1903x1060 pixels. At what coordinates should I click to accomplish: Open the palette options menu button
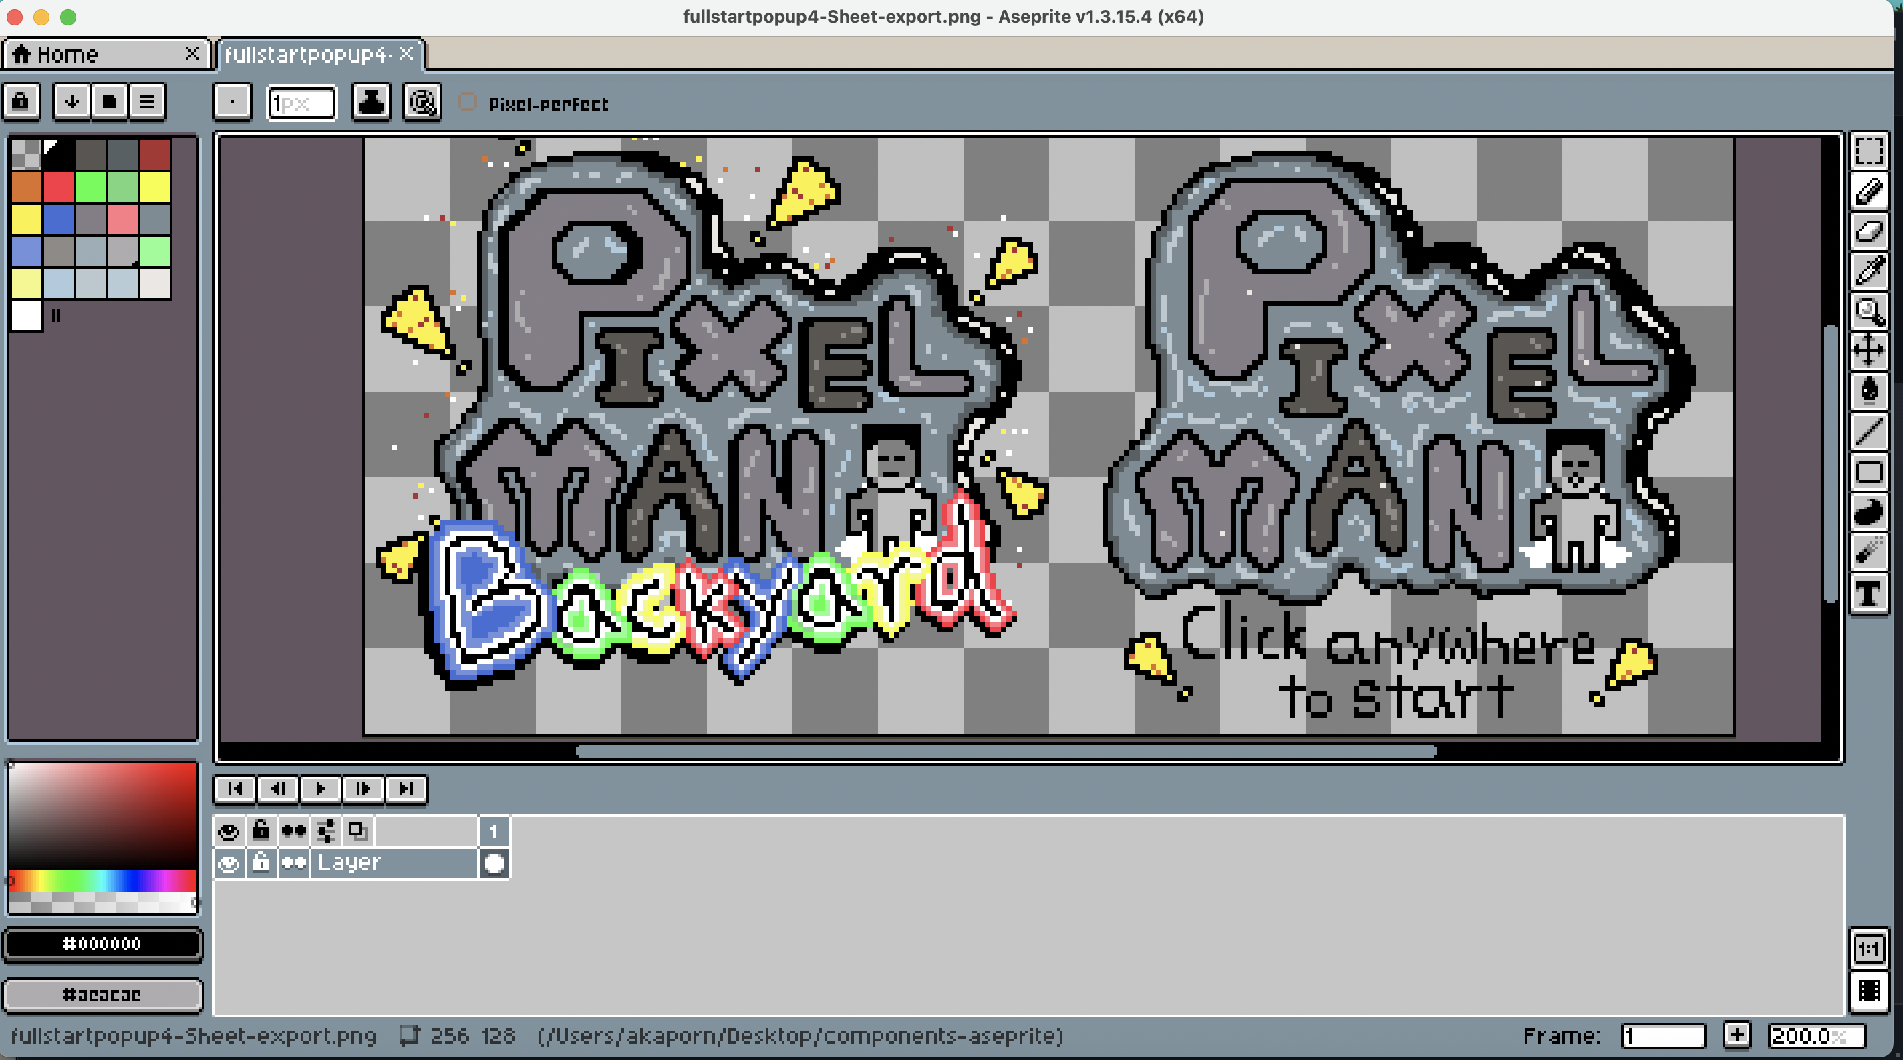click(x=147, y=101)
